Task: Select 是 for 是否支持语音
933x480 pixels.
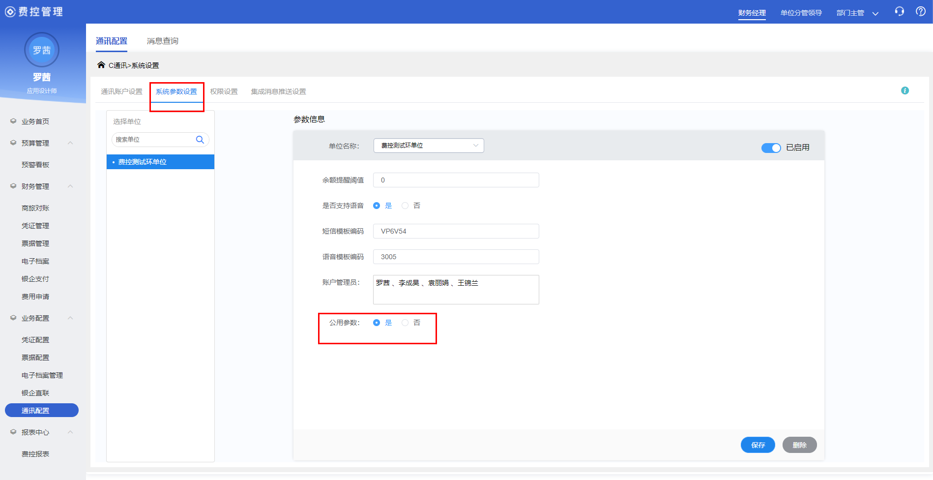Action: 377,206
